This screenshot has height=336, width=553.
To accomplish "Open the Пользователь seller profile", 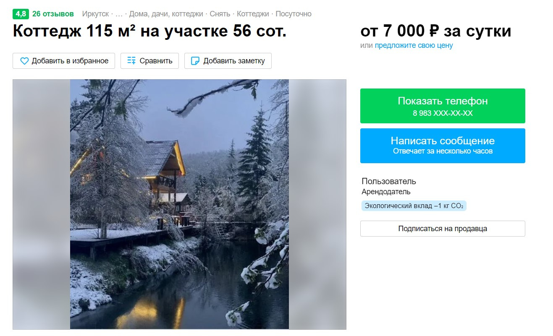I will [389, 181].
